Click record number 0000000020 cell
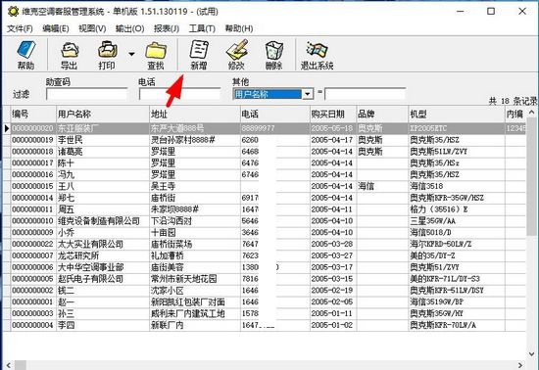Screen dimensions: 539x370 [x=33, y=128]
